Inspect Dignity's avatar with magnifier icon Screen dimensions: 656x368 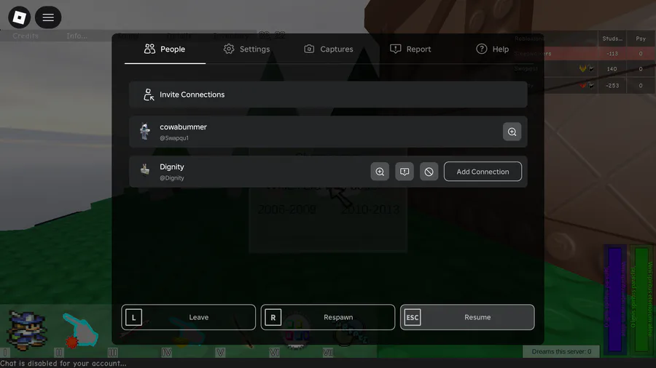[380, 172]
